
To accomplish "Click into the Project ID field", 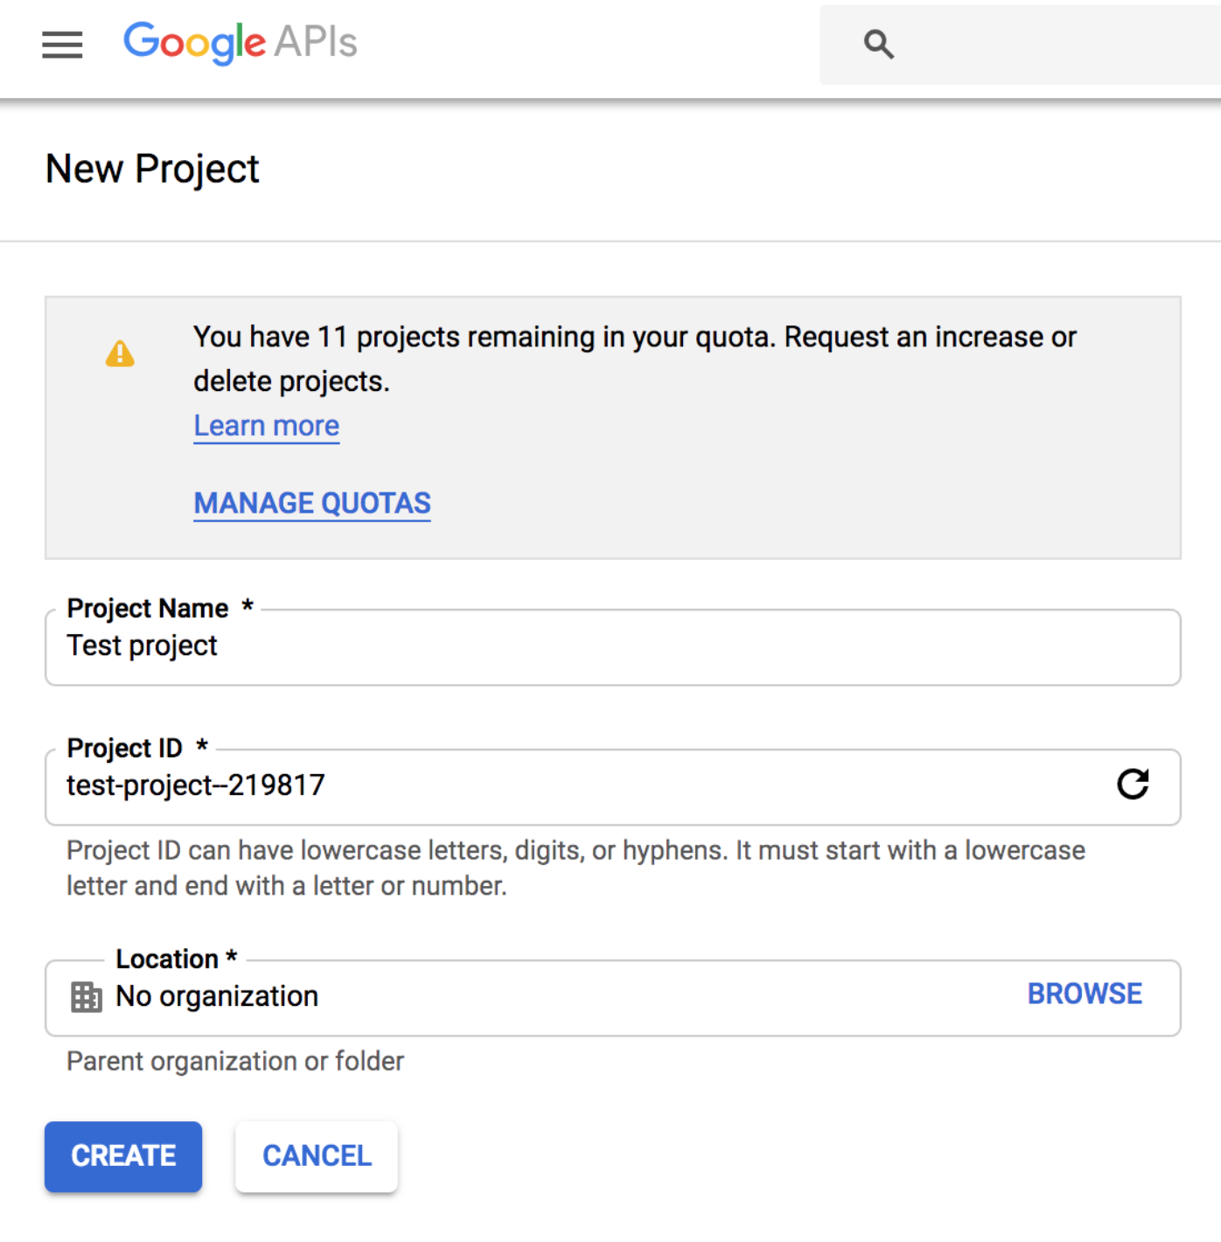I will point(569,785).
